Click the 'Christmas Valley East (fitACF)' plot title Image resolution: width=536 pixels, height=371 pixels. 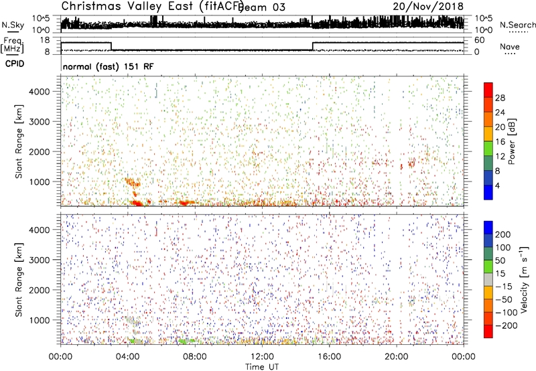[153, 7]
